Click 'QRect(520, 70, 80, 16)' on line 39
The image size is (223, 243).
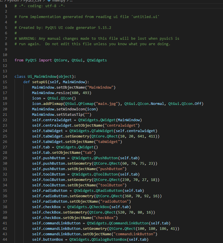pos(129,212)
